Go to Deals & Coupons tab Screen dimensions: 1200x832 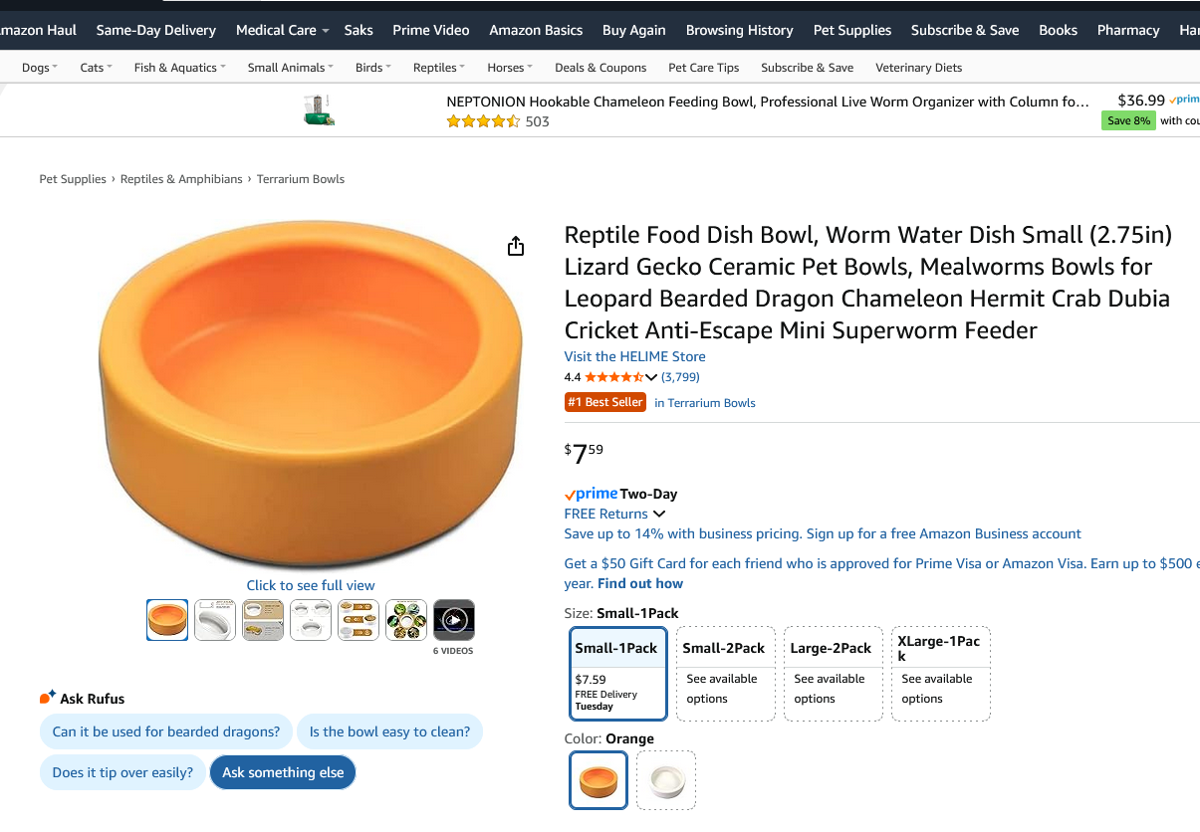(600, 68)
